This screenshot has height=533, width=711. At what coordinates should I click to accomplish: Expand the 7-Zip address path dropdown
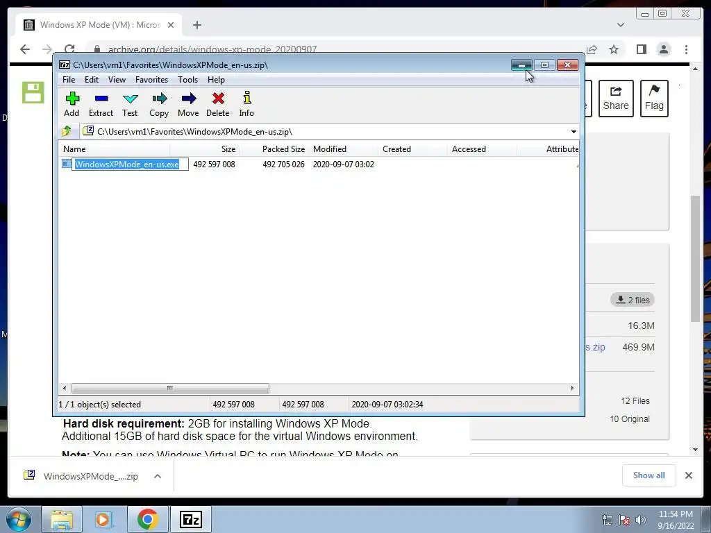574,132
